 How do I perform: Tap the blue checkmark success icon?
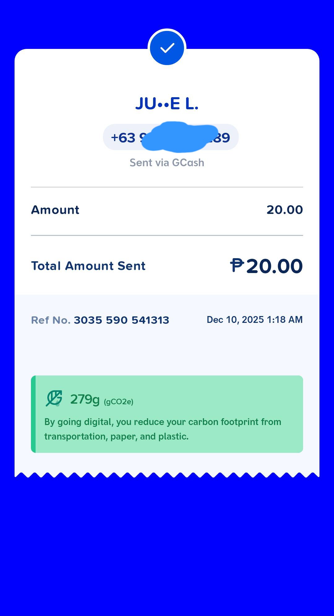click(x=167, y=48)
